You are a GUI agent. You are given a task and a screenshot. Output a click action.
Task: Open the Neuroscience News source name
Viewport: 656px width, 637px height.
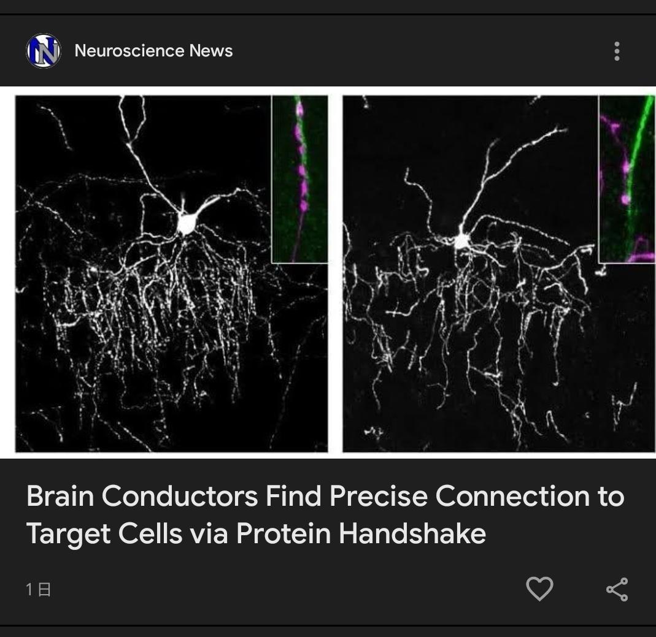click(153, 50)
